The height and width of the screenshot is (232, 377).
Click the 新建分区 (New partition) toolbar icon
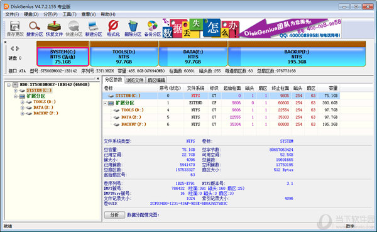coord(94,29)
